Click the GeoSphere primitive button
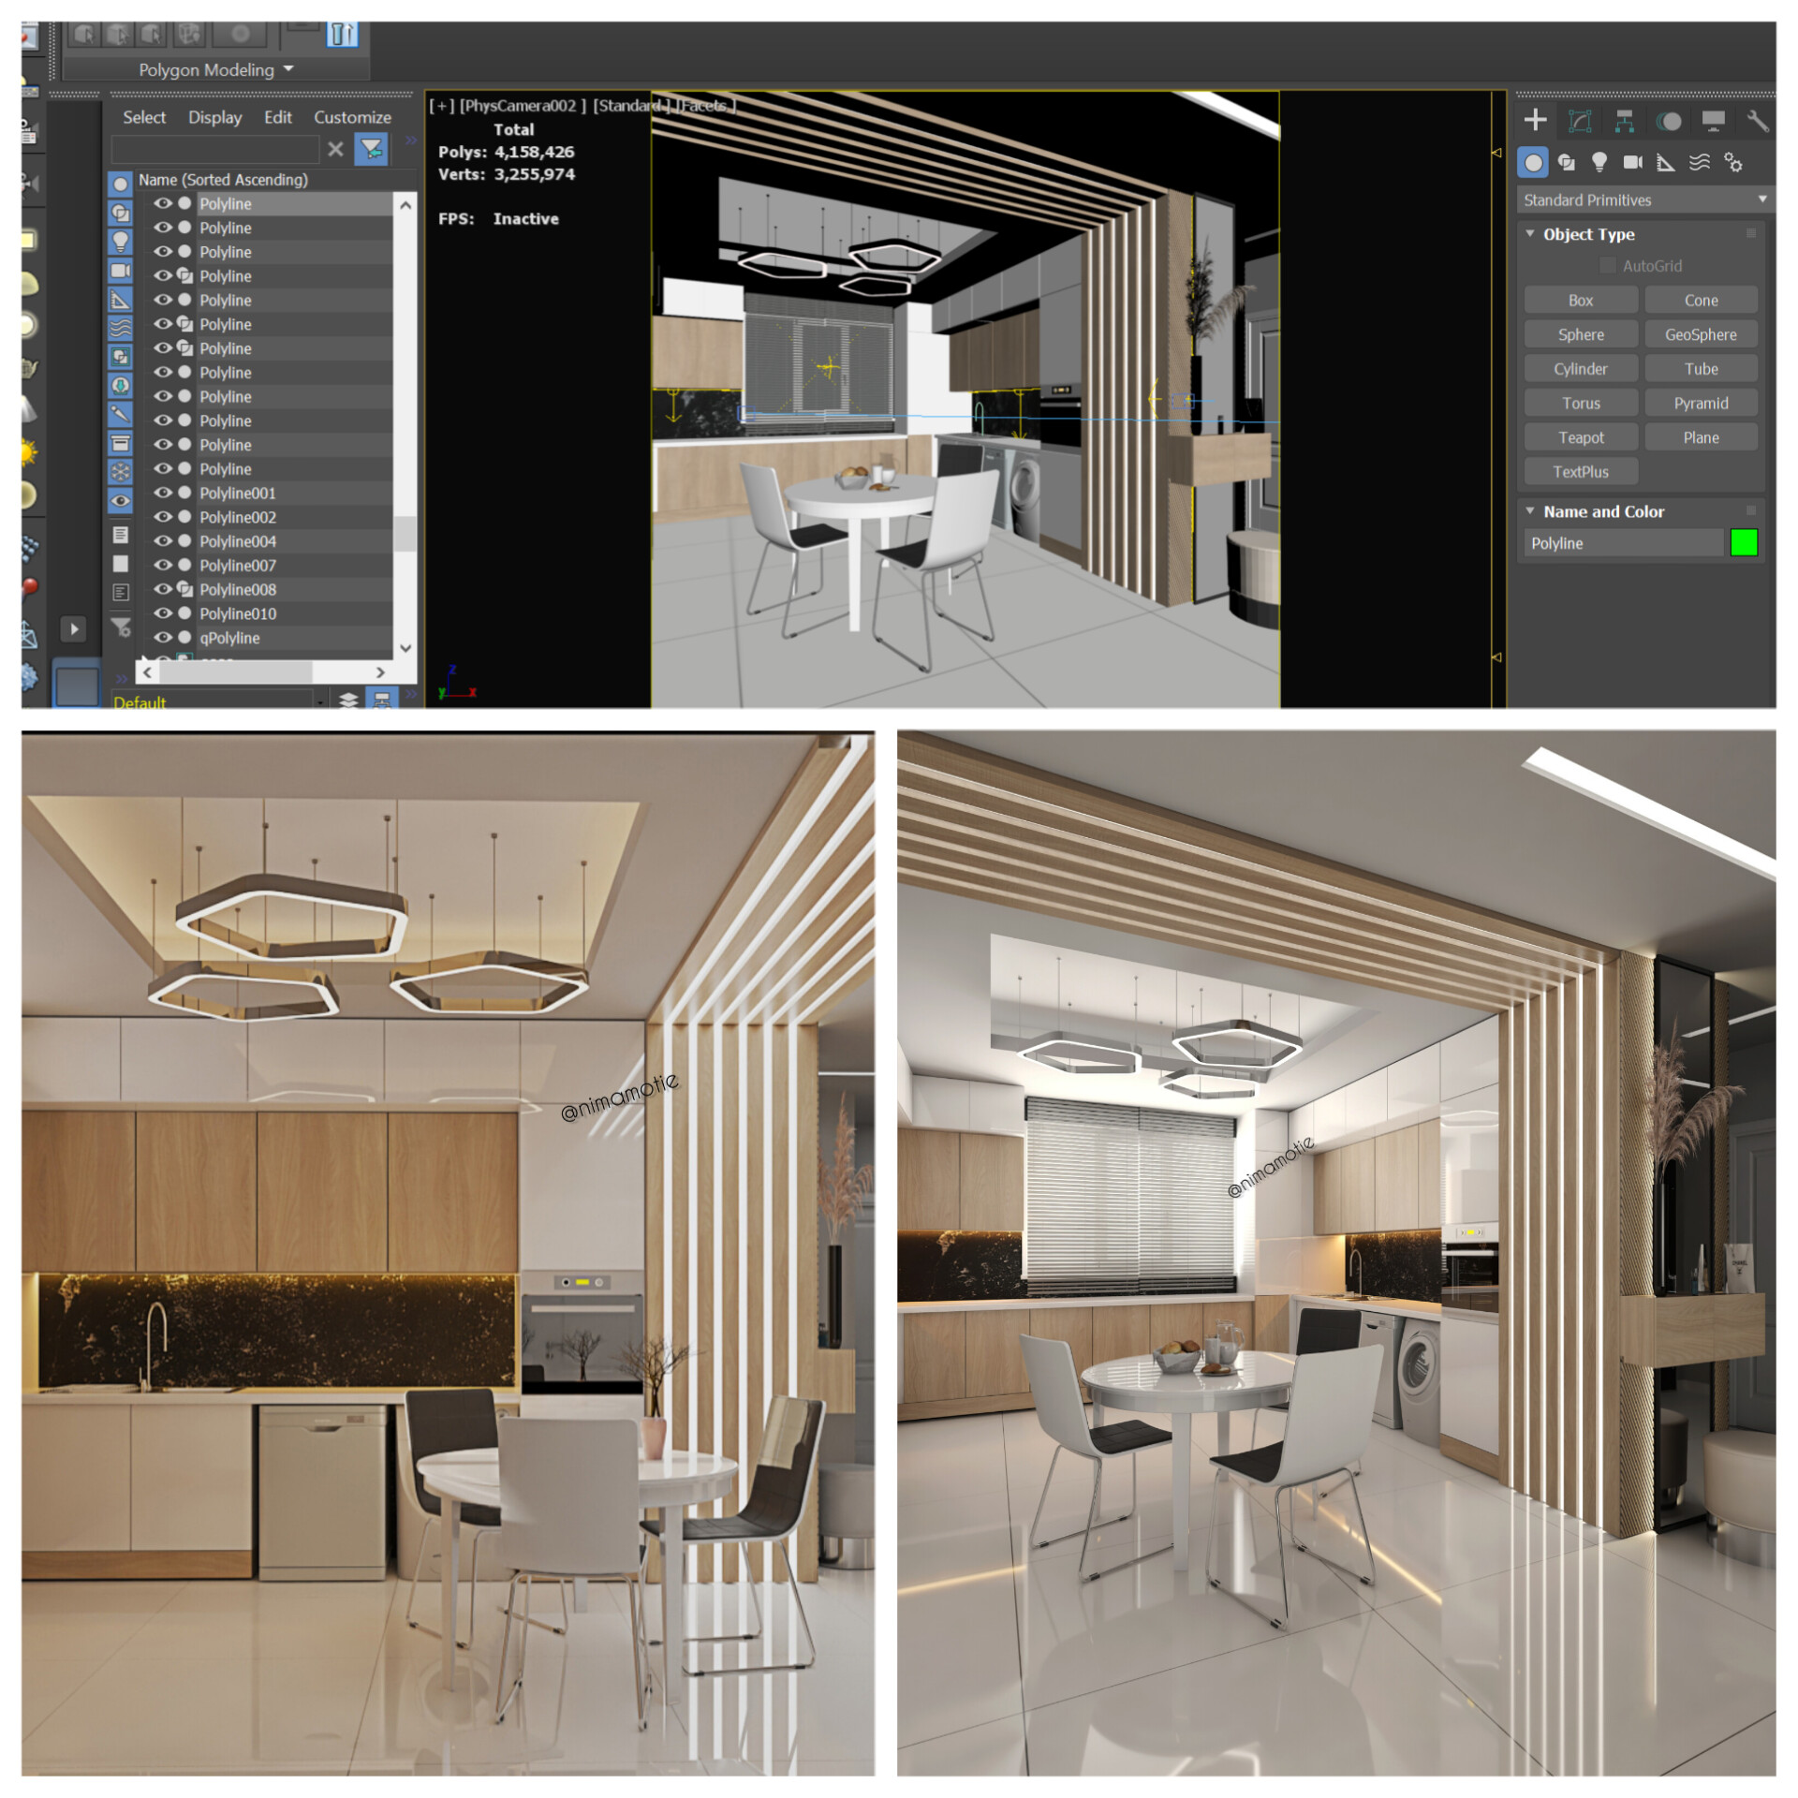 point(1700,334)
